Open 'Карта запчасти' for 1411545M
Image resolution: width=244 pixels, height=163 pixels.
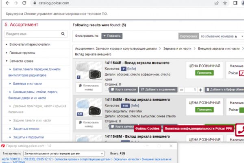pos(122,126)
